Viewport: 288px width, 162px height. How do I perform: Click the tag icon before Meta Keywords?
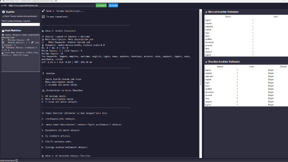point(43,42)
